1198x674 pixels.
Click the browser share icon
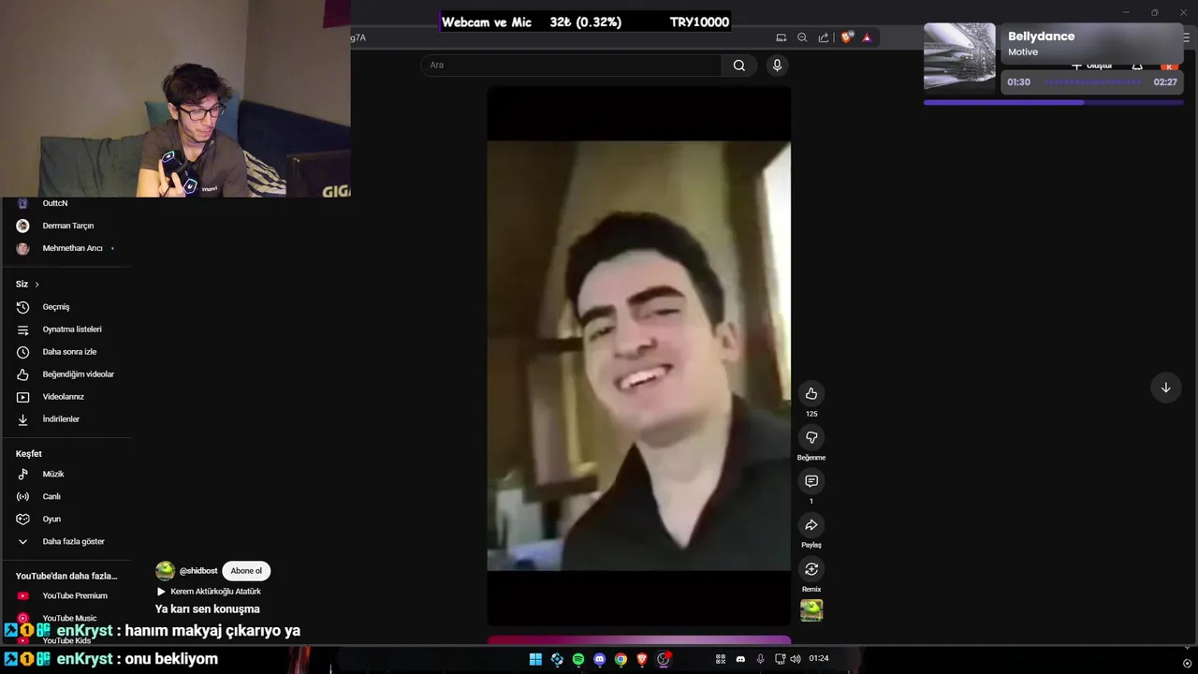pyautogui.click(x=824, y=37)
